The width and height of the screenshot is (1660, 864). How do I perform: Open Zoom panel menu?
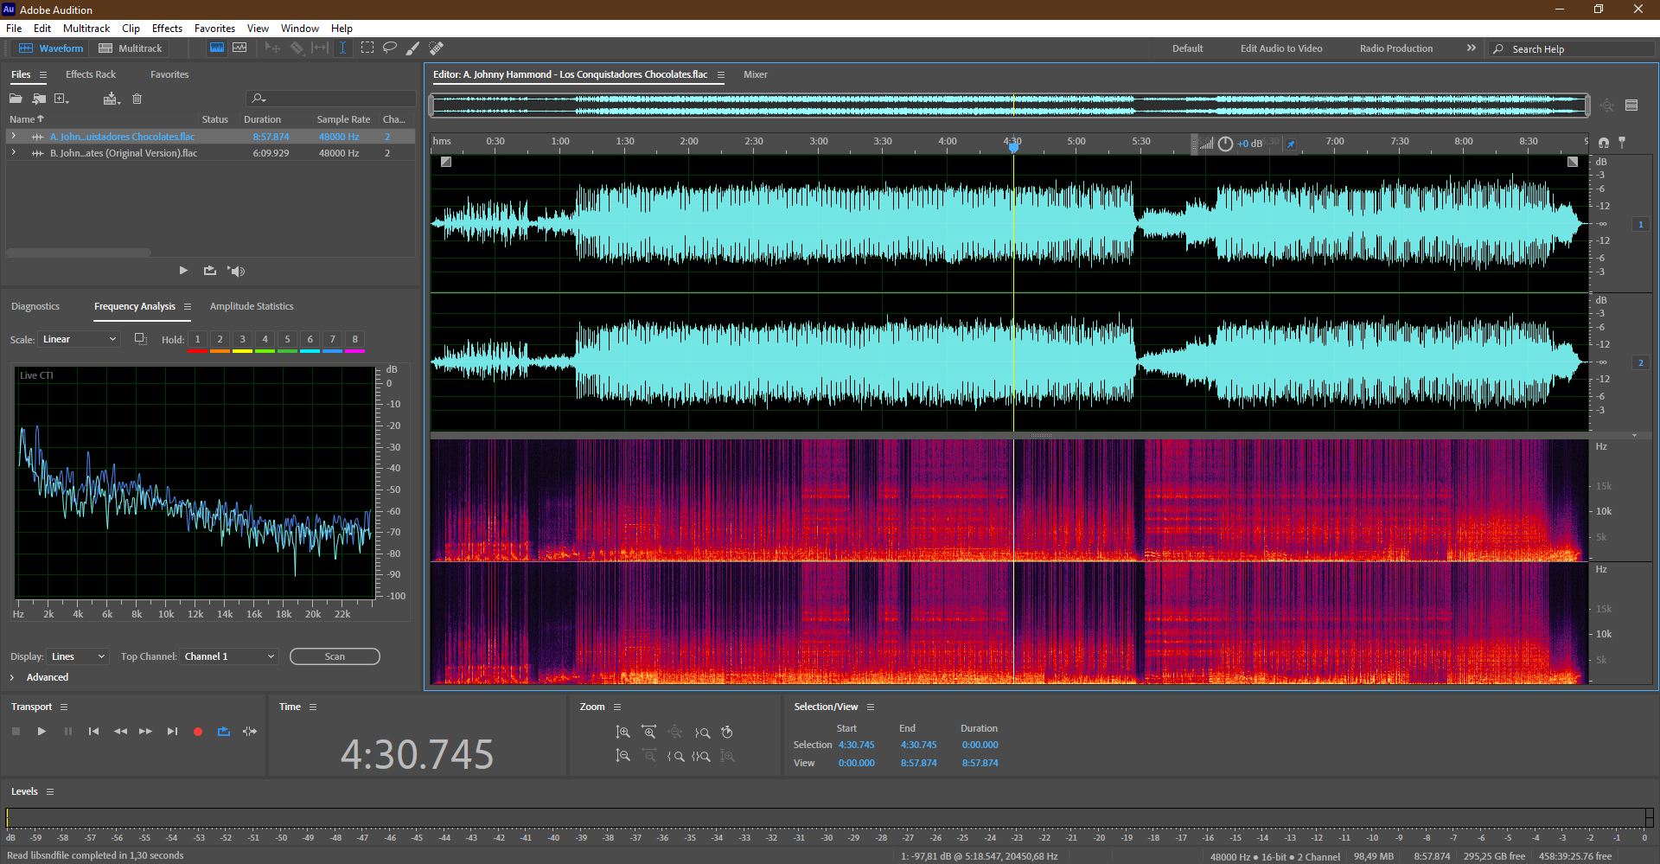[617, 707]
